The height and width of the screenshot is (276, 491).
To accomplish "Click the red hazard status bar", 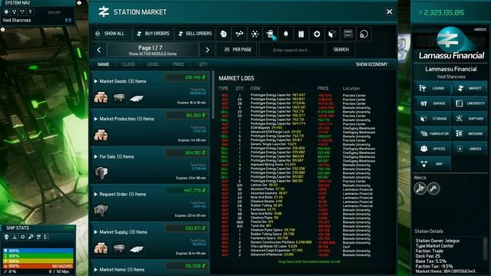I will click(38, 266).
